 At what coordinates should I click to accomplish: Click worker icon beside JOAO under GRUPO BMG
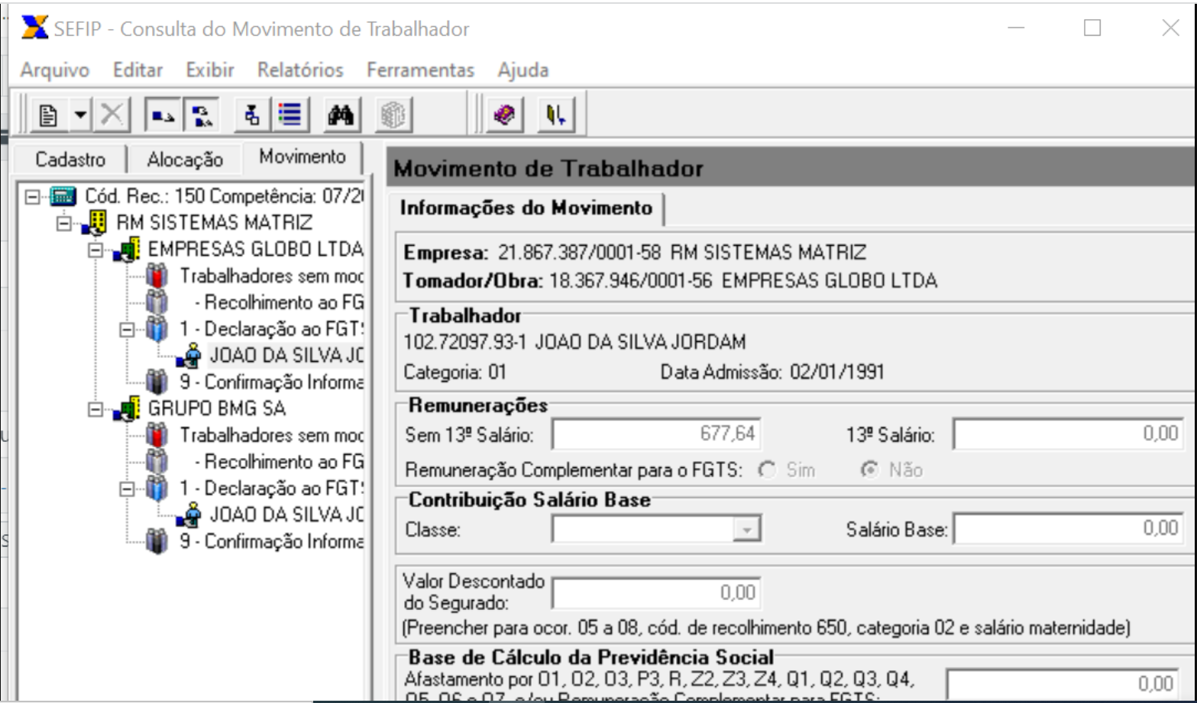pyautogui.click(x=189, y=515)
